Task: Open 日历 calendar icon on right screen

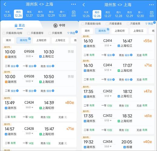Action: pyautogui.click(x=152, y=14)
